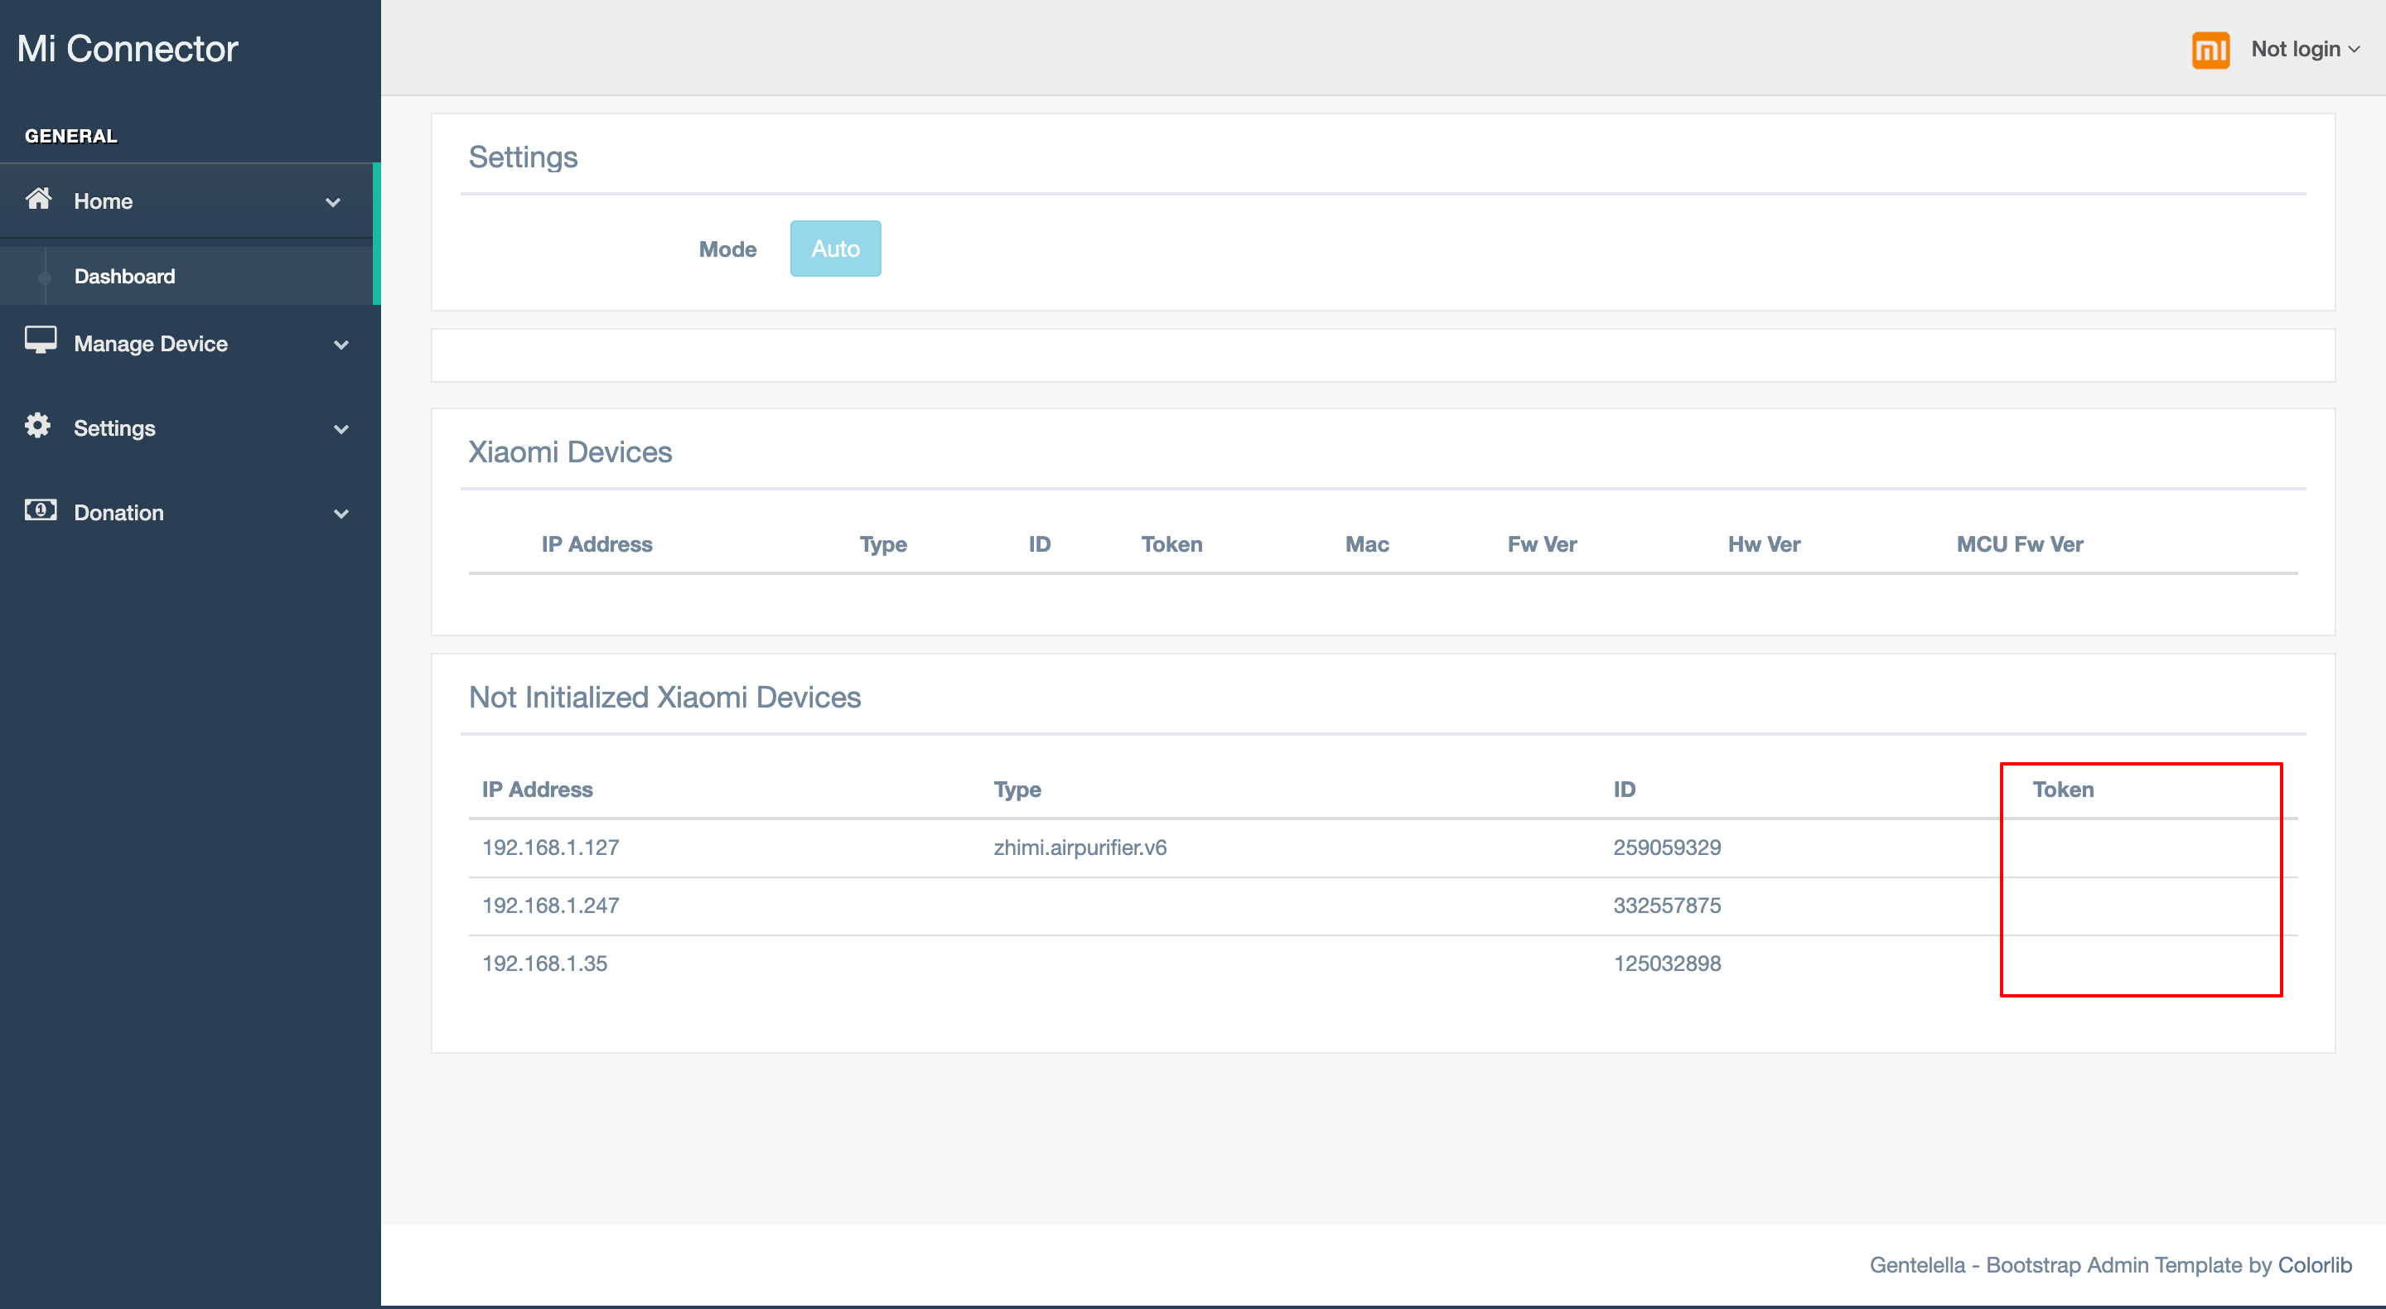
Task: Click device ID 332557875
Action: pyautogui.click(x=1666, y=905)
